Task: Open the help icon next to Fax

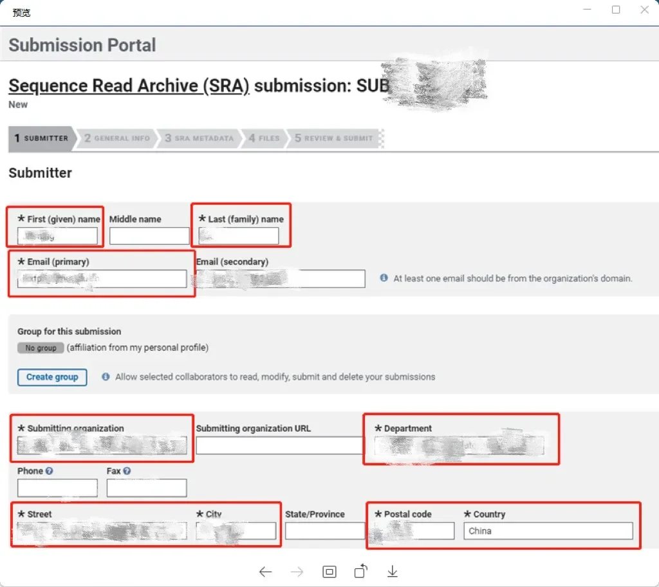Action: tap(127, 471)
